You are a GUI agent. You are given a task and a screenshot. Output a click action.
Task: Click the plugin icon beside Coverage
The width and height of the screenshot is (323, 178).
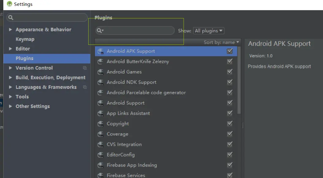100,134
